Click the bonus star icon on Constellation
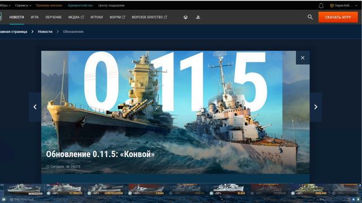This screenshot has width=362, height=203. pyautogui.click(x=89, y=193)
